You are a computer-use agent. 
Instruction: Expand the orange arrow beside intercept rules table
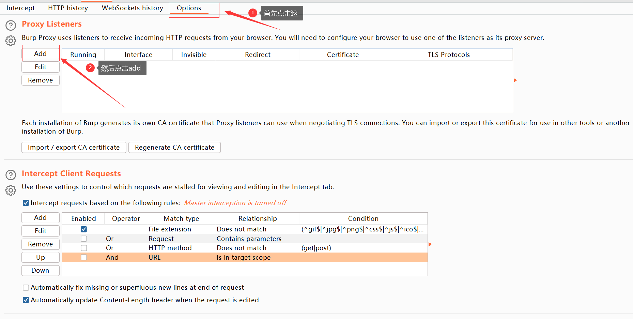pyautogui.click(x=430, y=244)
